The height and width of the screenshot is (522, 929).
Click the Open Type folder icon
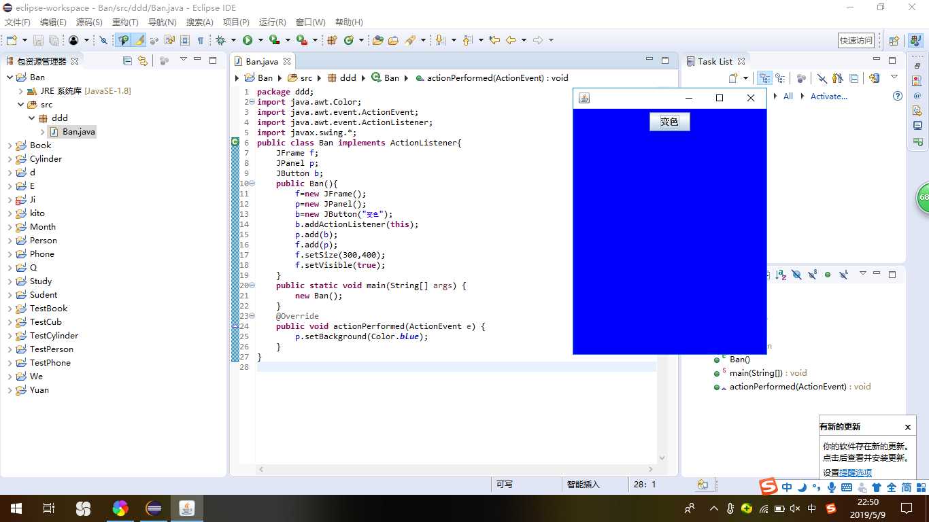click(378, 41)
